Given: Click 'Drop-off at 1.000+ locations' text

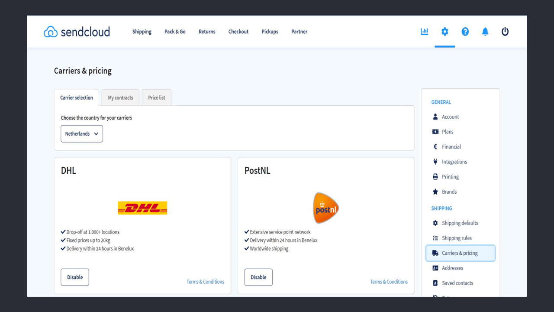Looking at the screenshot, I should click(93, 232).
